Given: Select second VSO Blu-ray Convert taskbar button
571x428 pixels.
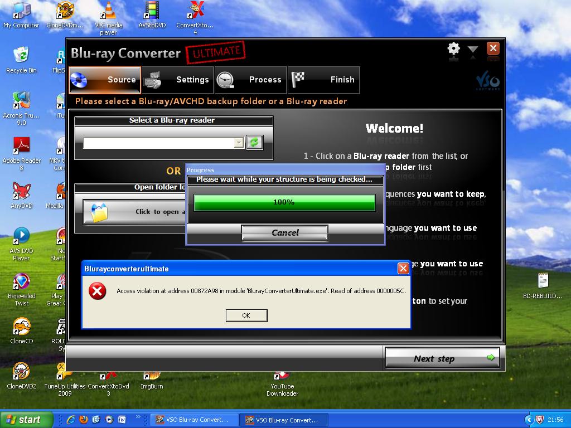Looking at the screenshot, I should (284, 420).
